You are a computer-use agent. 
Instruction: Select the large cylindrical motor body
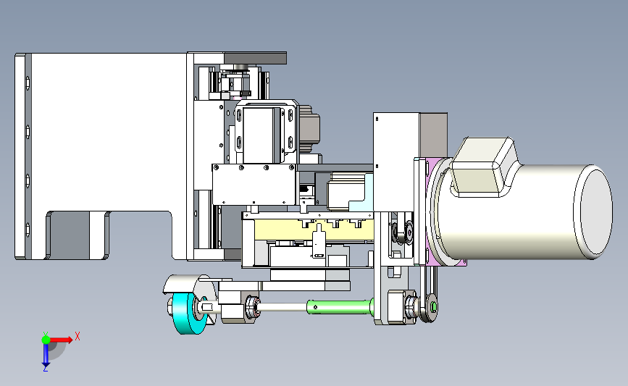tap(524, 211)
